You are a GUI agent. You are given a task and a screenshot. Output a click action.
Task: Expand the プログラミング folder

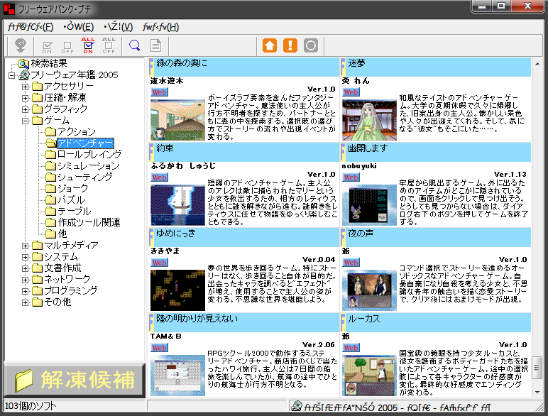[25, 291]
